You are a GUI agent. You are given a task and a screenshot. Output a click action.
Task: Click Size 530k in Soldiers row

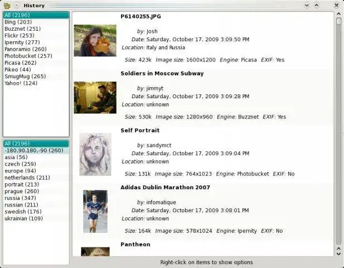pos(138,117)
